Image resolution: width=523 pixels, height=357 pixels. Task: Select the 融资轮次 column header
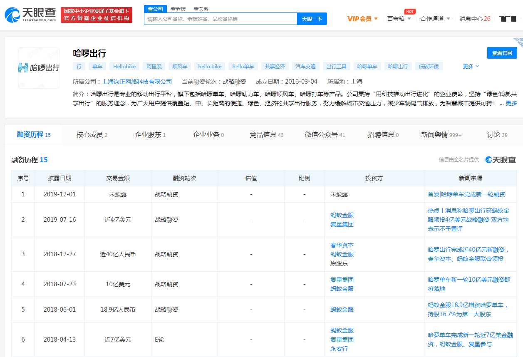[x=184, y=178]
